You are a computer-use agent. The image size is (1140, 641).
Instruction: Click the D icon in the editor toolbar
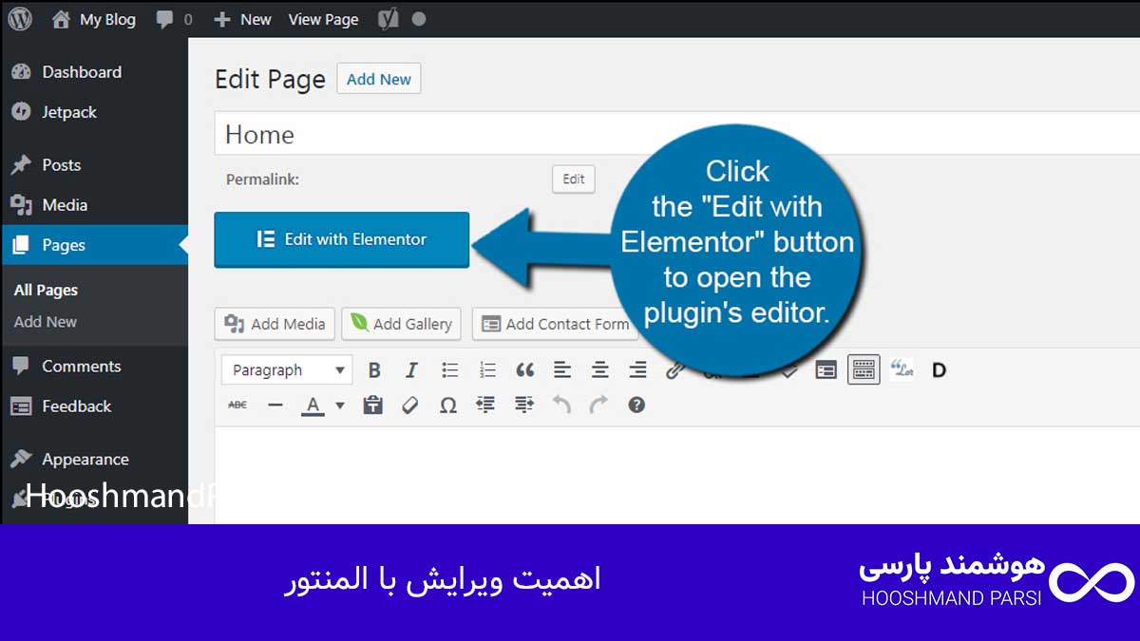pos(939,370)
